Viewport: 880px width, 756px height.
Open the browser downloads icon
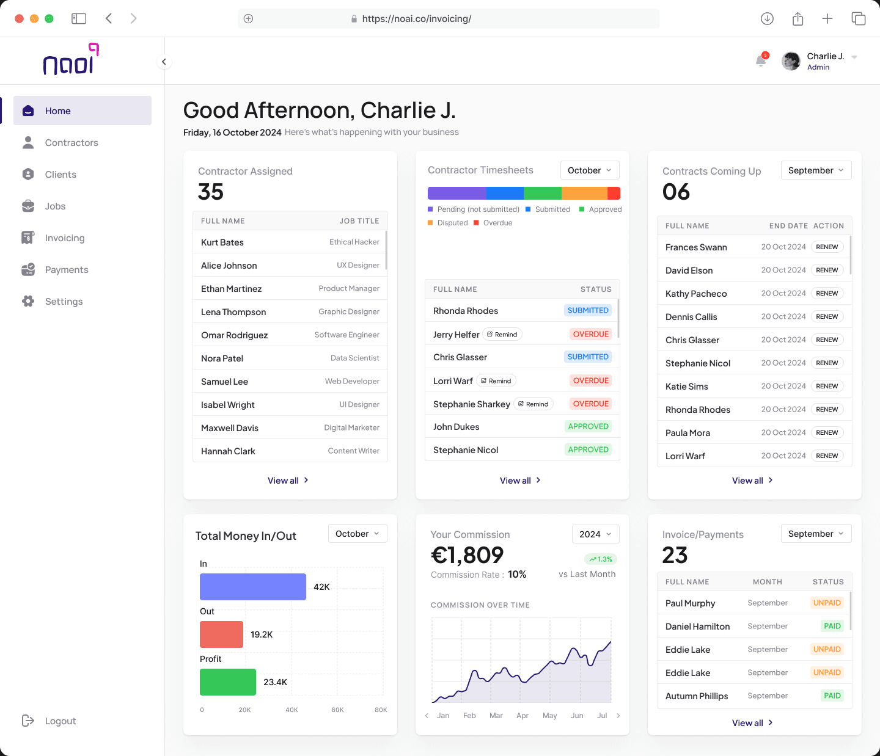tap(767, 18)
